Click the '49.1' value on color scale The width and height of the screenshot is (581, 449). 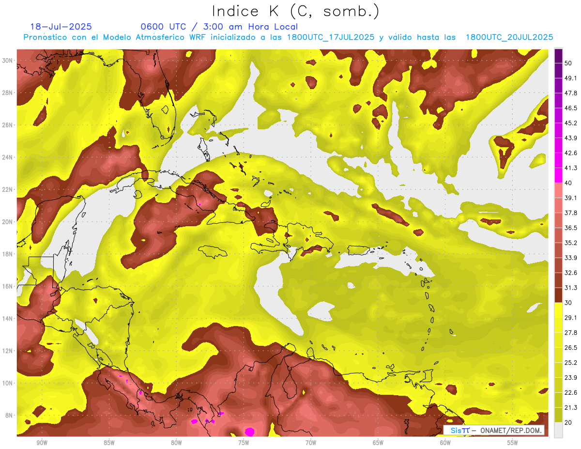[x=571, y=78]
